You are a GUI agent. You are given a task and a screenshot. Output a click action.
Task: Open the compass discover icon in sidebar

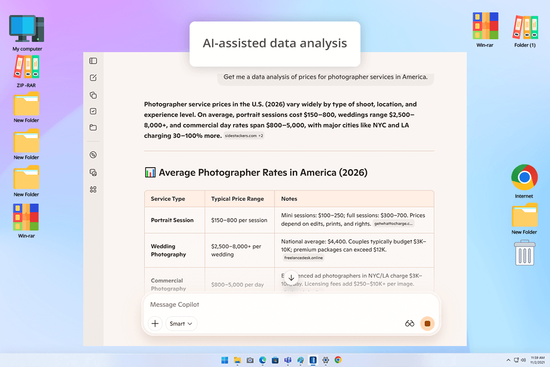(x=93, y=155)
